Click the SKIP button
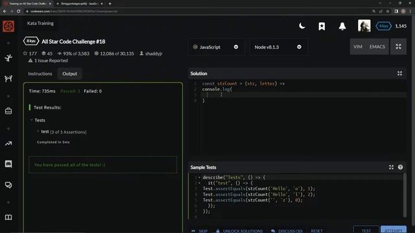Image resolution: width=415 pixels, height=233 pixels. point(200,231)
